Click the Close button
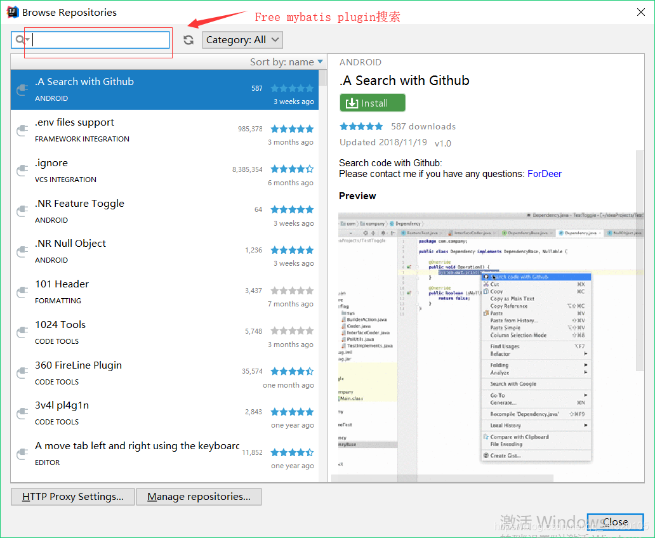The image size is (655, 538). [x=615, y=522]
